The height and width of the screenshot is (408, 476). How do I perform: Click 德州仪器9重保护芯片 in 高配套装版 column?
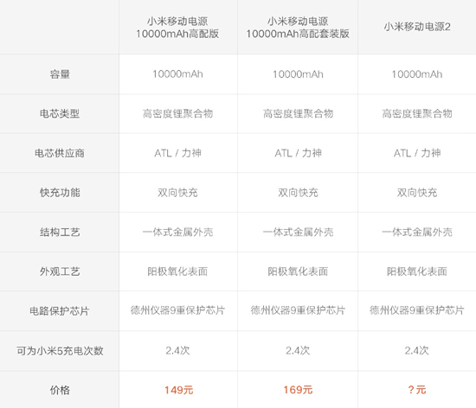(298, 310)
